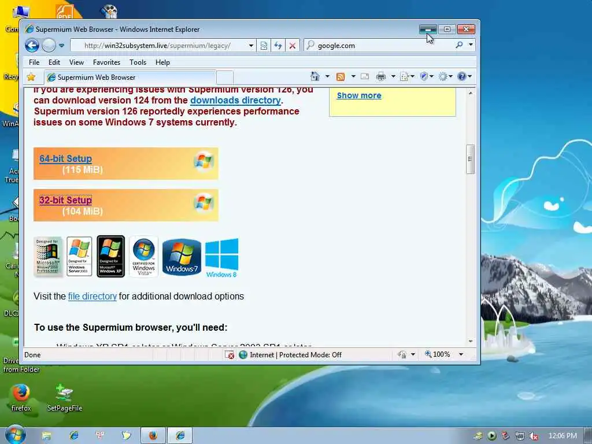Click the Windows Vista certified badge
592x444 pixels.
pyautogui.click(x=143, y=256)
